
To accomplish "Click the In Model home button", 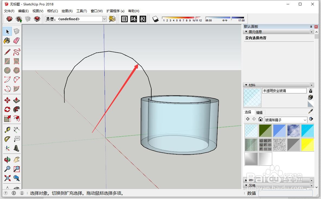I will click(261, 119).
